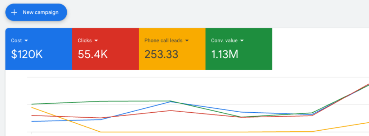The image size is (369, 136).
Task: Click the Conv. value label
Action: click(224, 41)
